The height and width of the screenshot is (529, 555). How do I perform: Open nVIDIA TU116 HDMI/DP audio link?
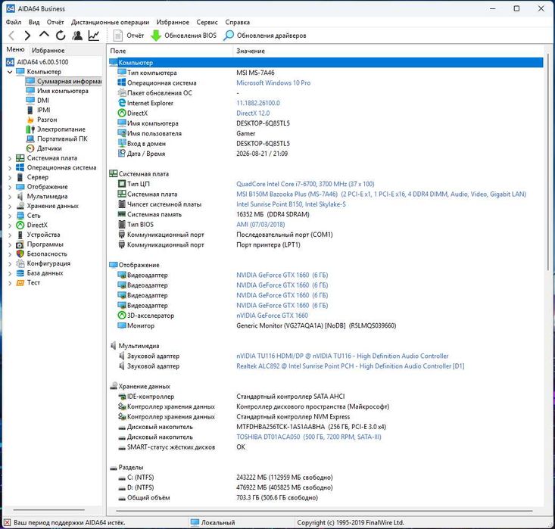click(x=342, y=356)
